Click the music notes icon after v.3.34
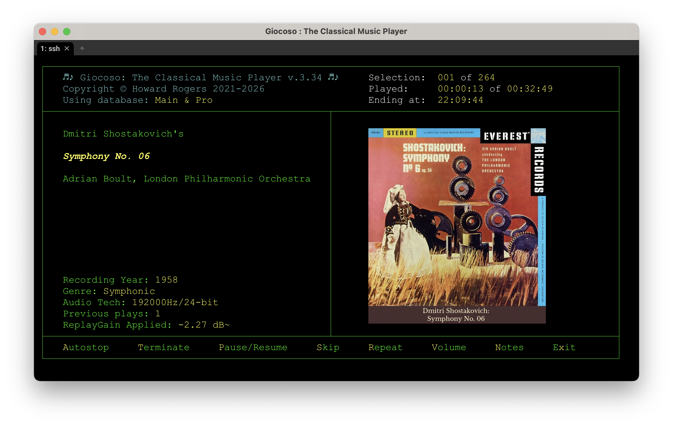Screen dimensions: 673x426 [333, 77]
